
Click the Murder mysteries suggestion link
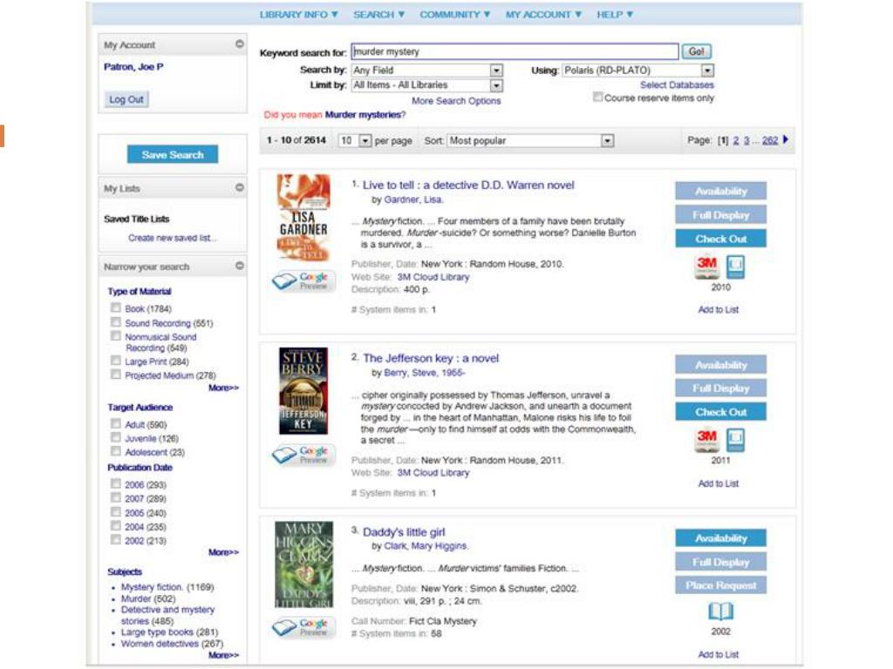coord(363,114)
